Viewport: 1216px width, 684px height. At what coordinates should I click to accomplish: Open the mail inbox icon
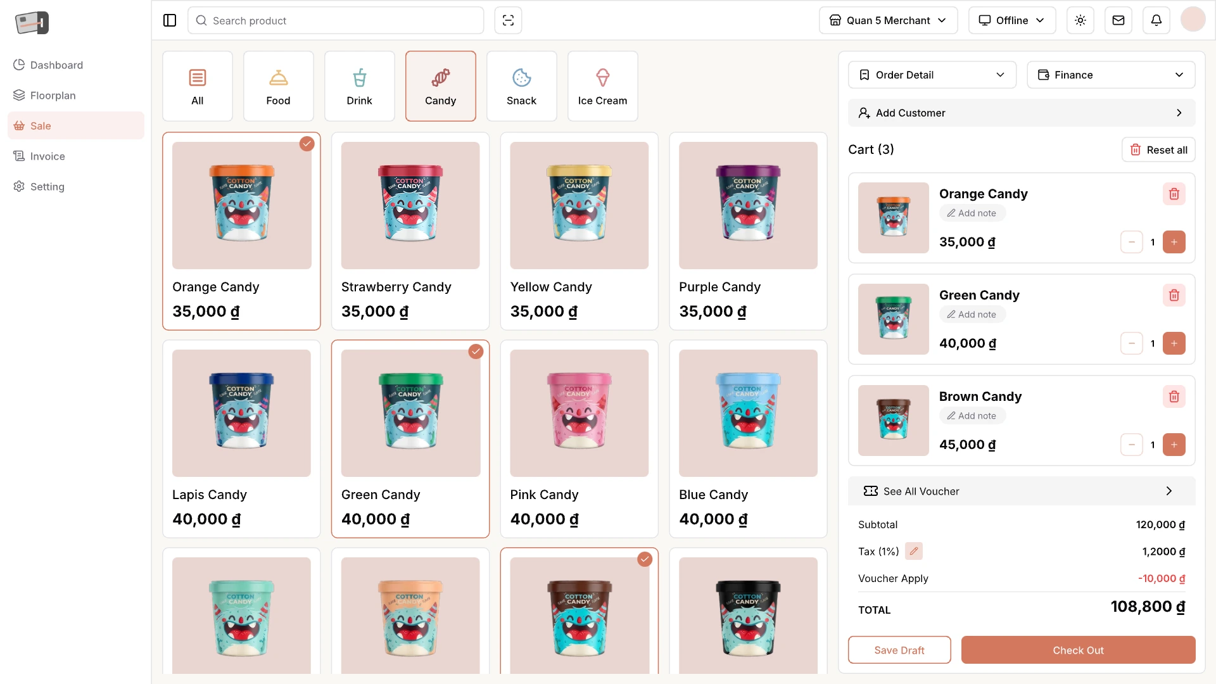[1118, 20]
